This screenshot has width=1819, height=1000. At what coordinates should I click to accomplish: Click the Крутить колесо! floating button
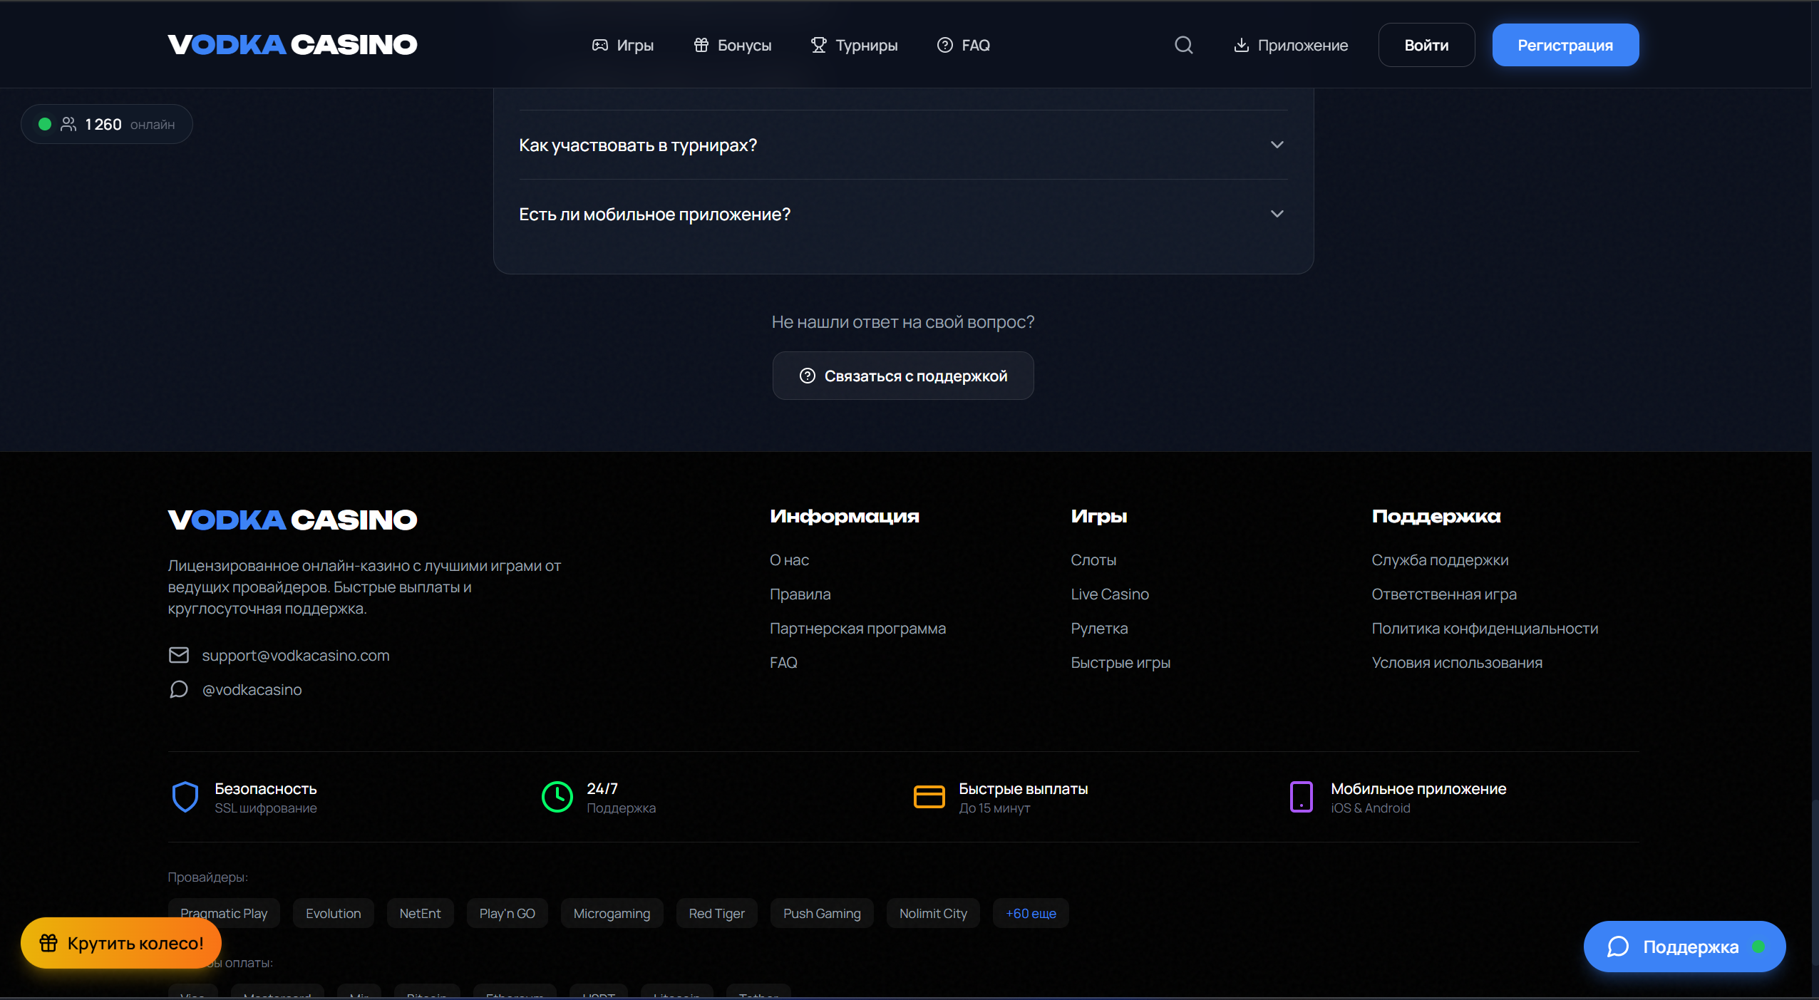(121, 943)
